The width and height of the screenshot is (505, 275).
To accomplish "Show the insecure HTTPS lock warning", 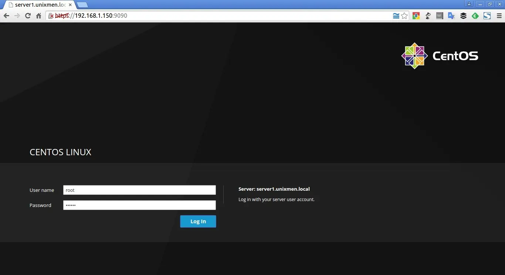I will 51,16.
